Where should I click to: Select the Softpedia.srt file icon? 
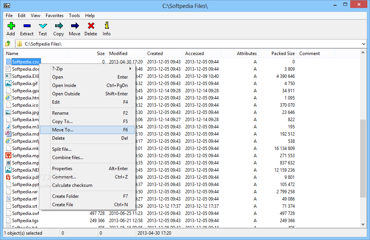click(x=8, y=206)
